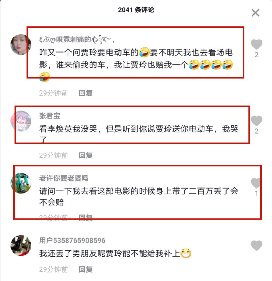
Task: Reply to the first comment via 回复
Action: pyautogui.click(x=86, y=93)
